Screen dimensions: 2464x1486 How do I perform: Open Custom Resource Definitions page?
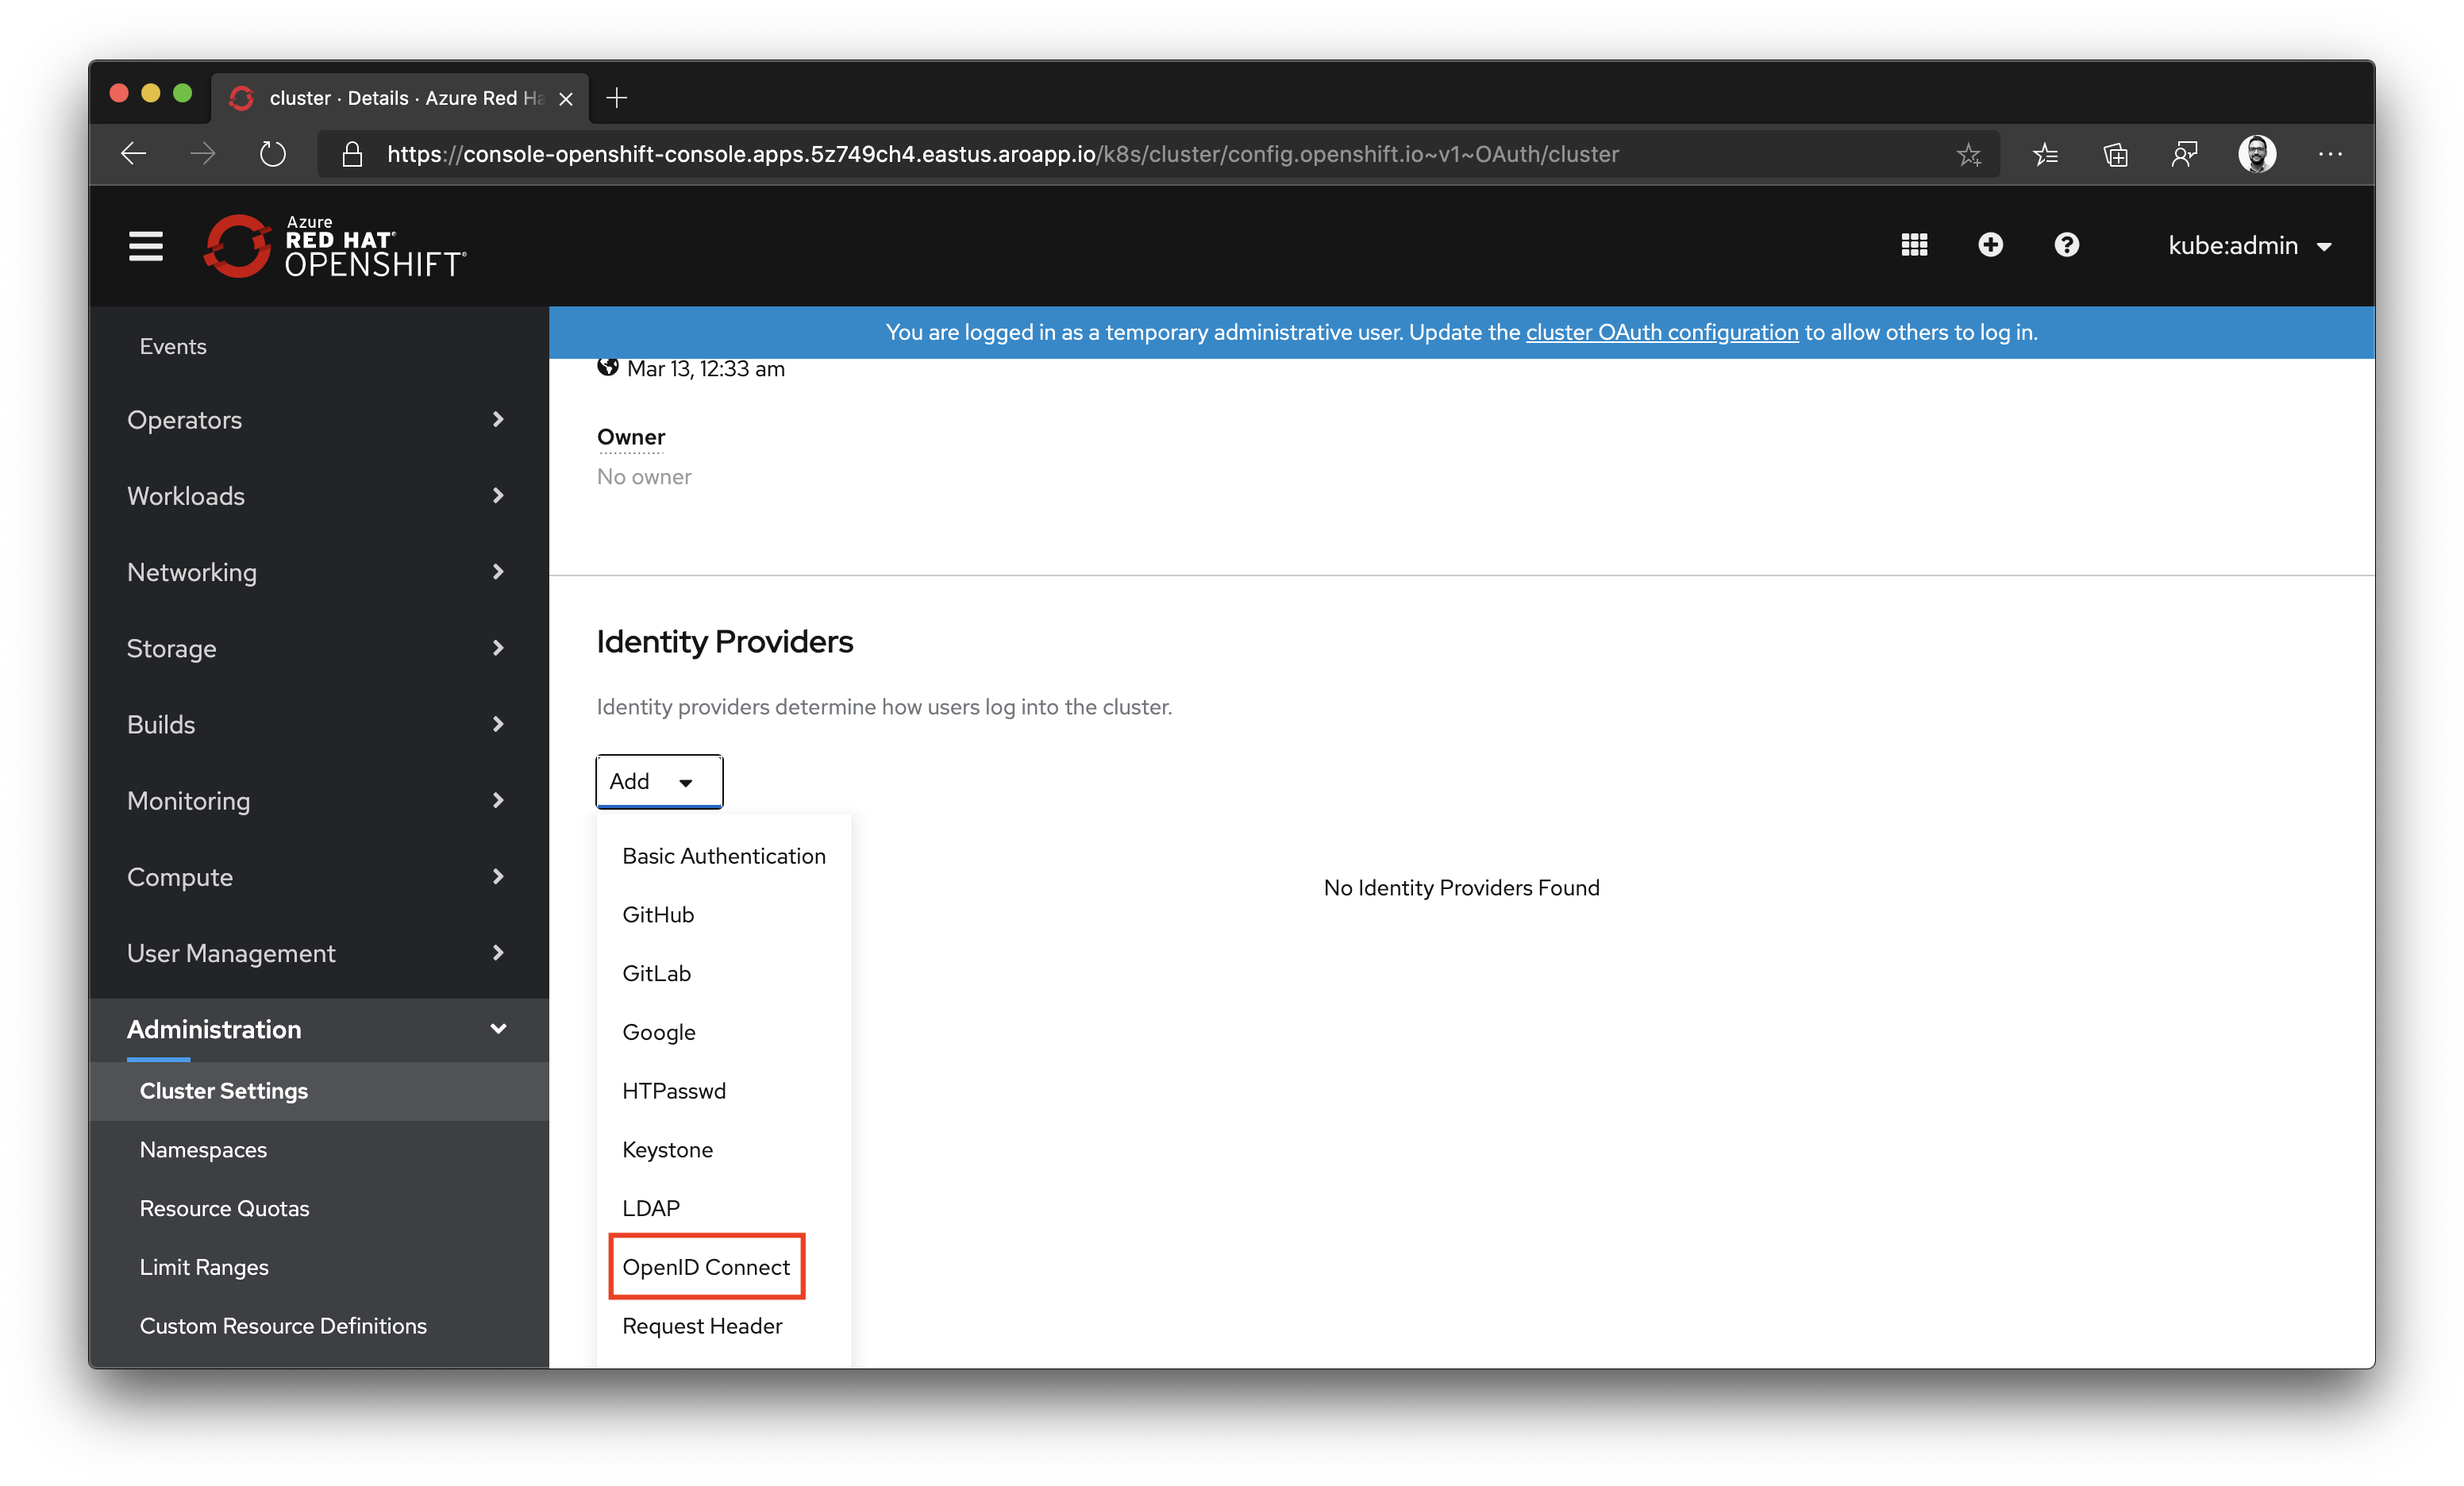pos(318,1326)
